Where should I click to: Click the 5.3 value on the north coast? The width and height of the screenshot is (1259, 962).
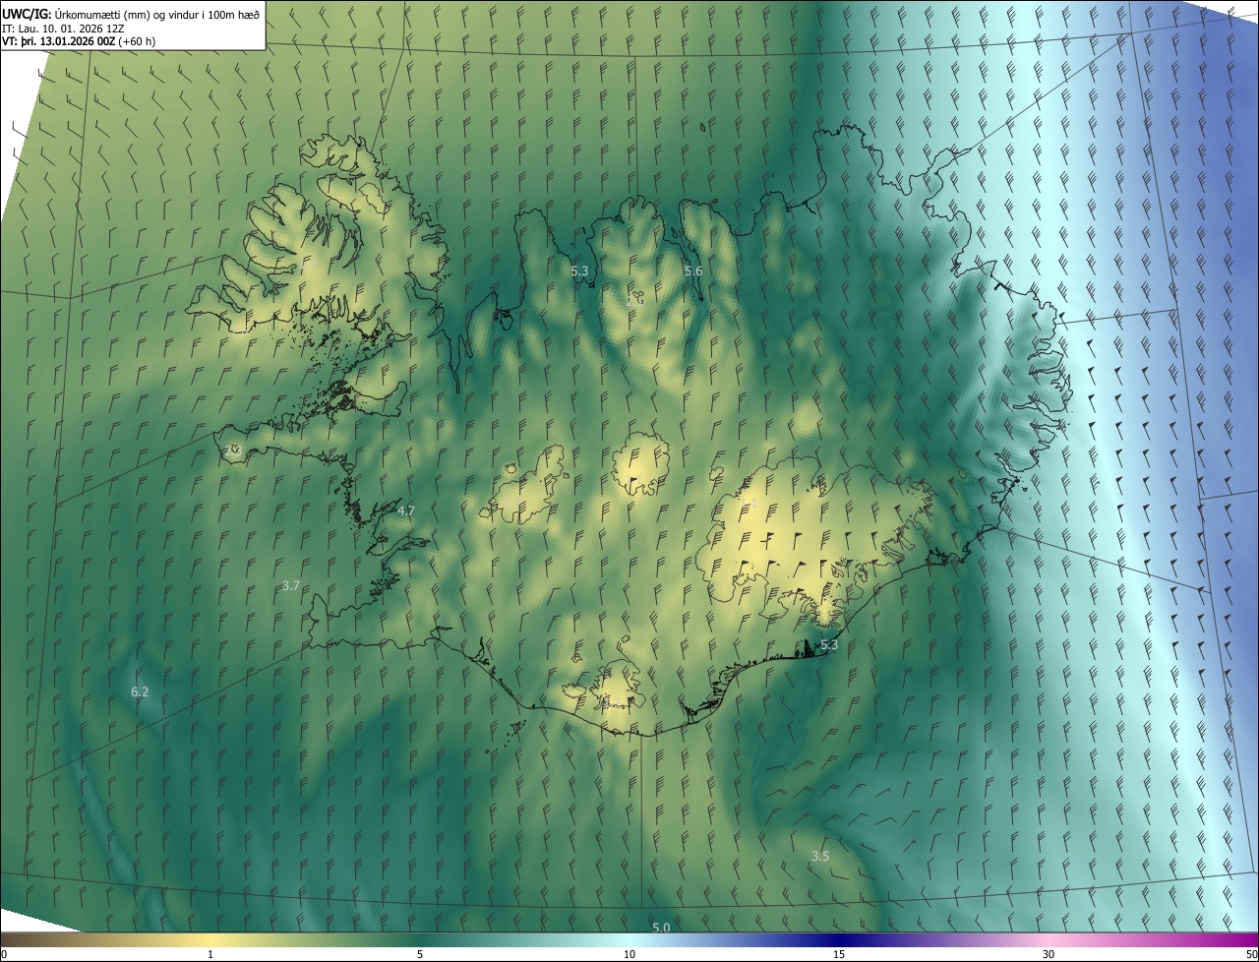click(x=579, y=270)
